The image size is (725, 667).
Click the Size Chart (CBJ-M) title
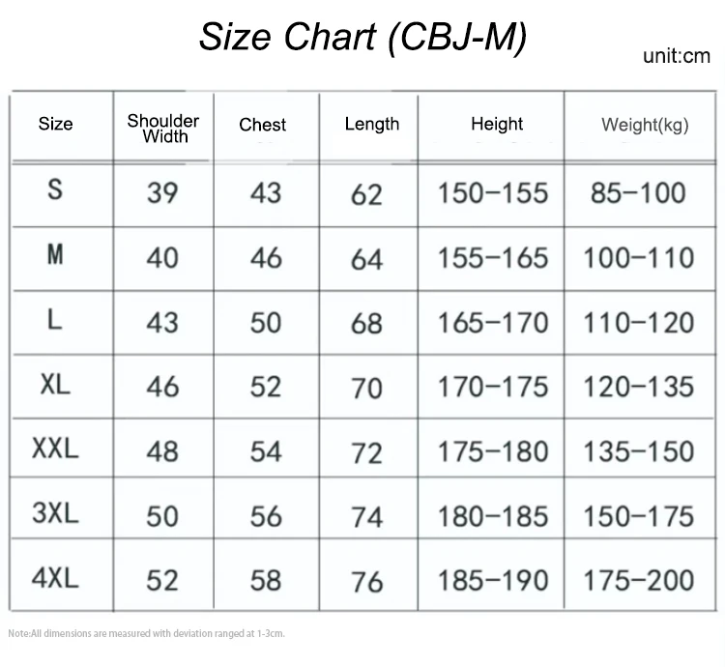[x=362, y=38]
